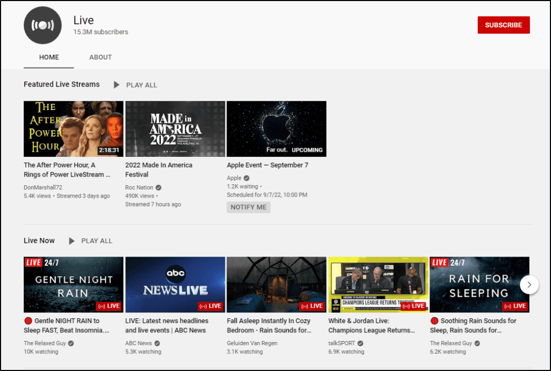Switch to the ABOUT tab
Screen dimensions: 551x371
(x=101, y=57)
